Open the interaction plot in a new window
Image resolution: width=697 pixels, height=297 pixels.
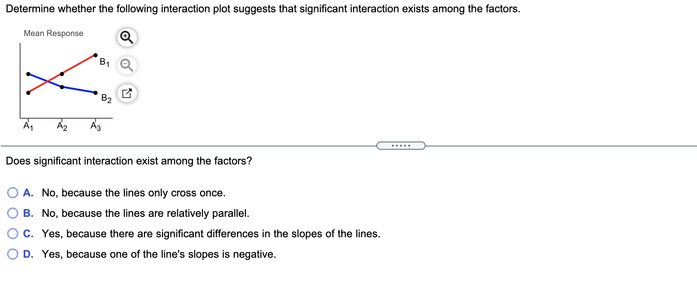pos(126,93)
